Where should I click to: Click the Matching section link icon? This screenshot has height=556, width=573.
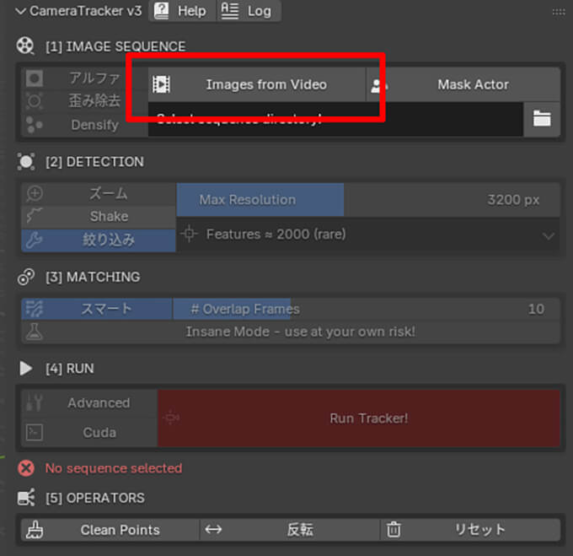26,277
